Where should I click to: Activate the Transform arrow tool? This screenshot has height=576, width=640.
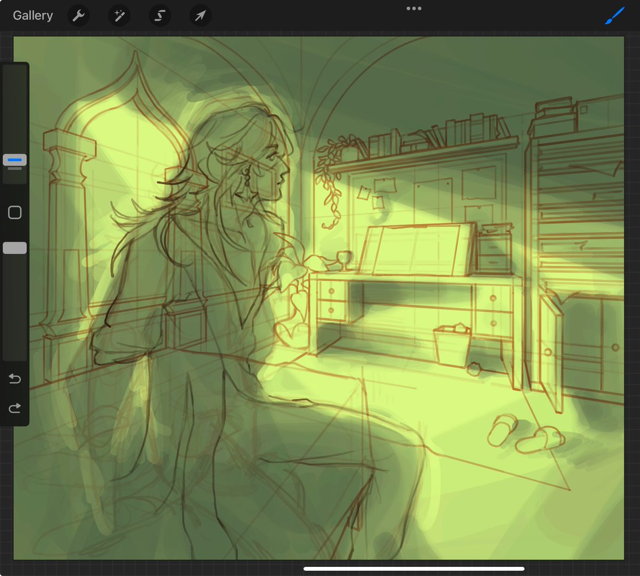[x=200, y=16]
